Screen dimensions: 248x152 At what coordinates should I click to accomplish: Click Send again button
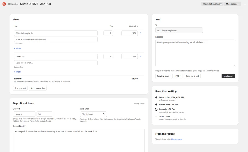pyautogui.click(x=228, y=76)
